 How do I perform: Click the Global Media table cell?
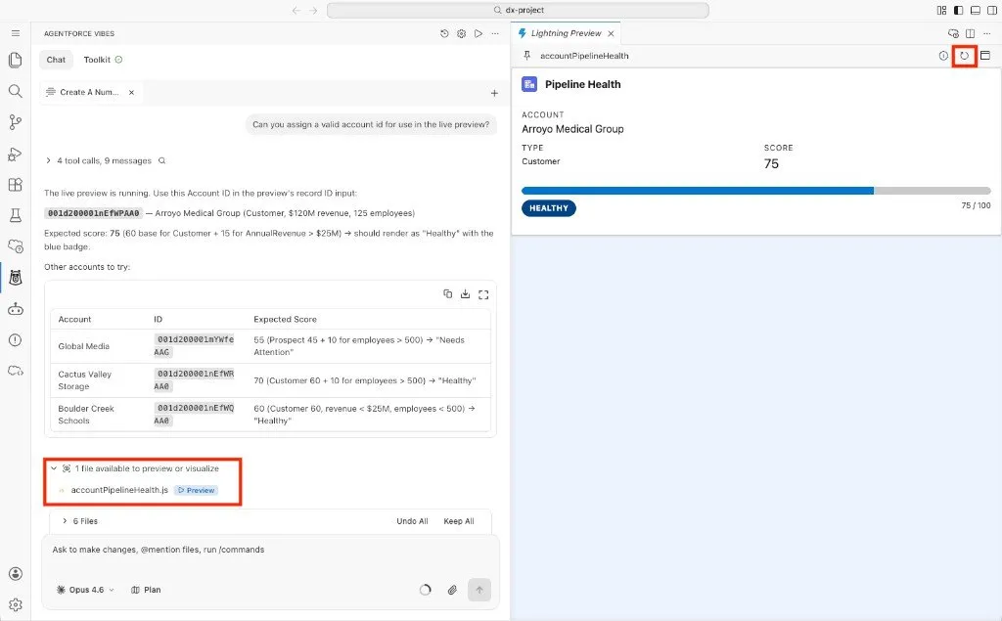click(84, 346)
